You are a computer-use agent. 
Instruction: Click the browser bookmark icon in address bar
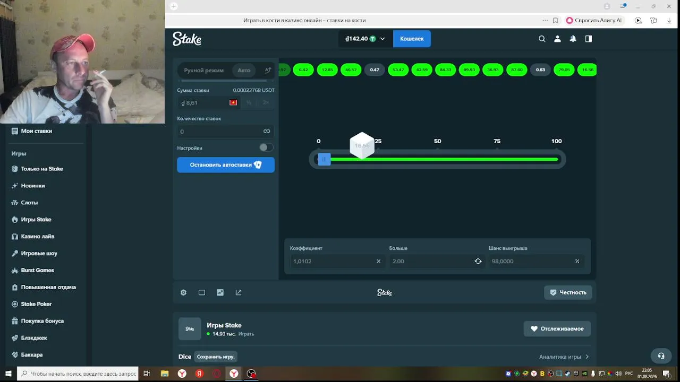pyautogui.click(x=555, y=21)
